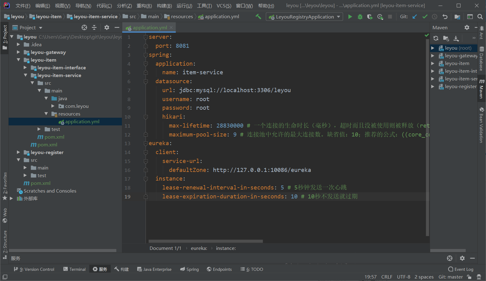Open Project Structure icon in toolbar
The image size is (486, 281).
[457, 17]
